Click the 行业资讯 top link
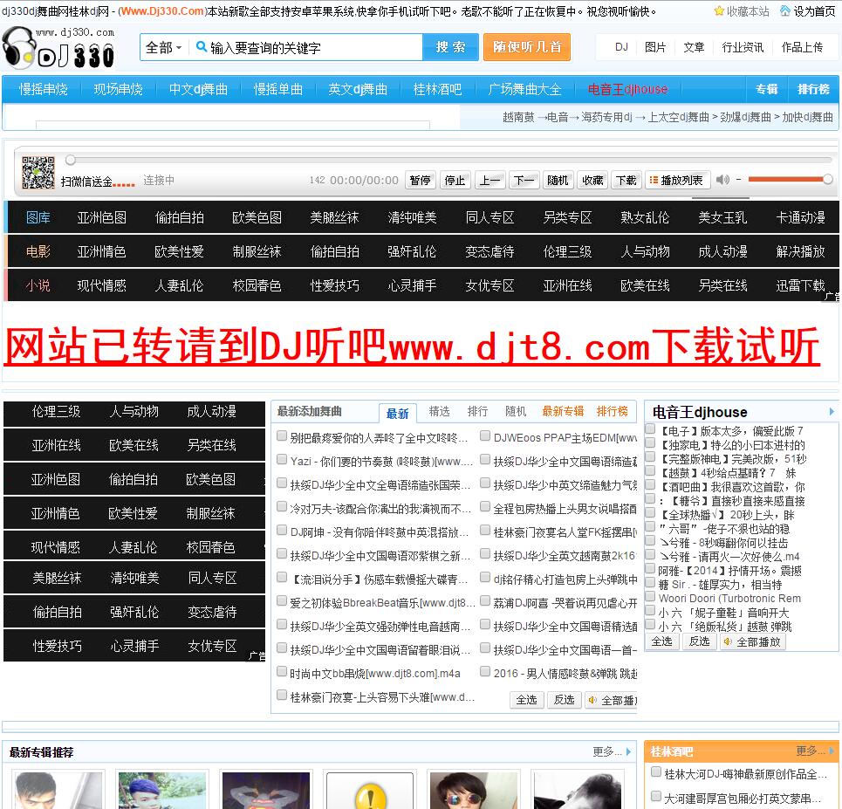 743,47
